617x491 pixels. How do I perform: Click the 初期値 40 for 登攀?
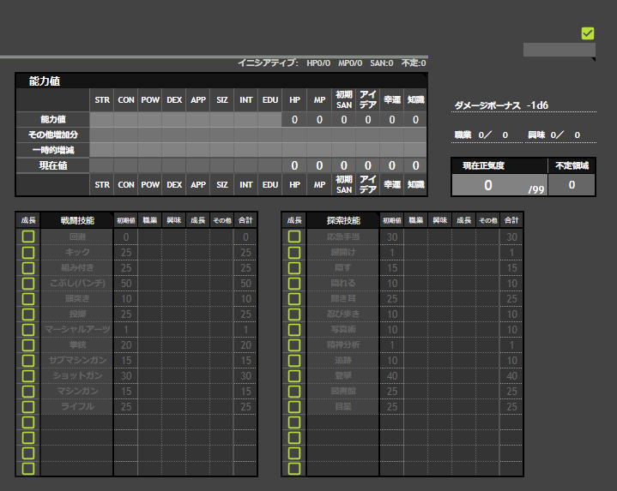point(392,376)
